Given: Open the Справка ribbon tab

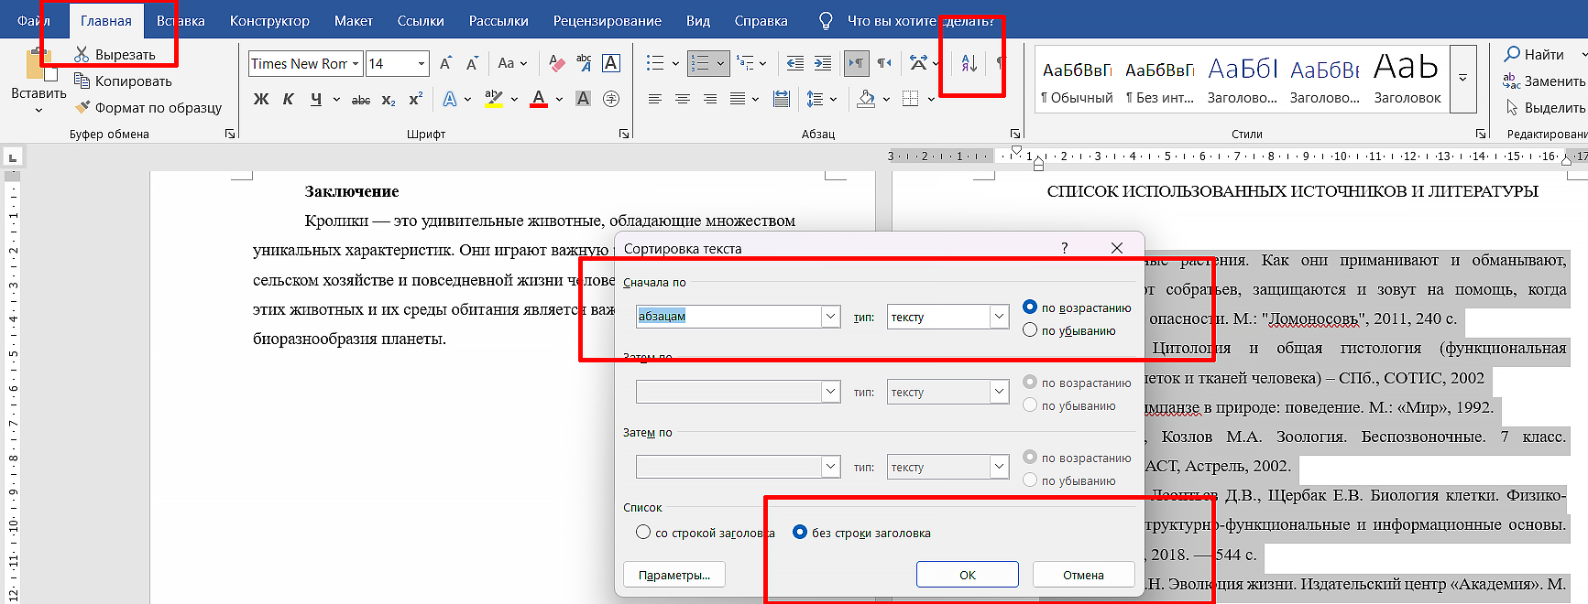Looking at the screenshot, I should (761, 20).
